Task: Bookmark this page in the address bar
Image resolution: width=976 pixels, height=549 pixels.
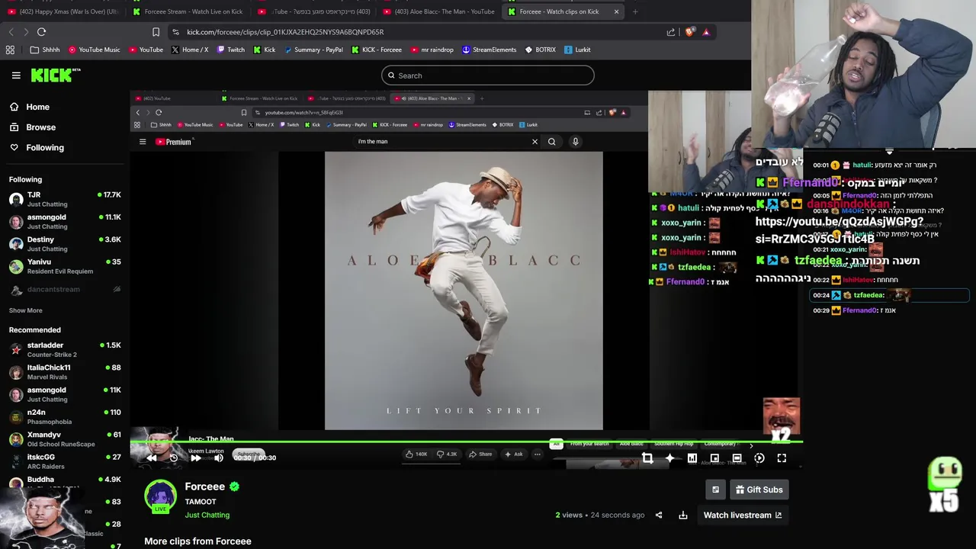Action: click(x=156, y=32)
